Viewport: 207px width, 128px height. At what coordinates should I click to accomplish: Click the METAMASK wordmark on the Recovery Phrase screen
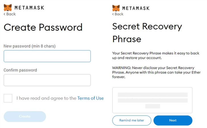(136, 8)
